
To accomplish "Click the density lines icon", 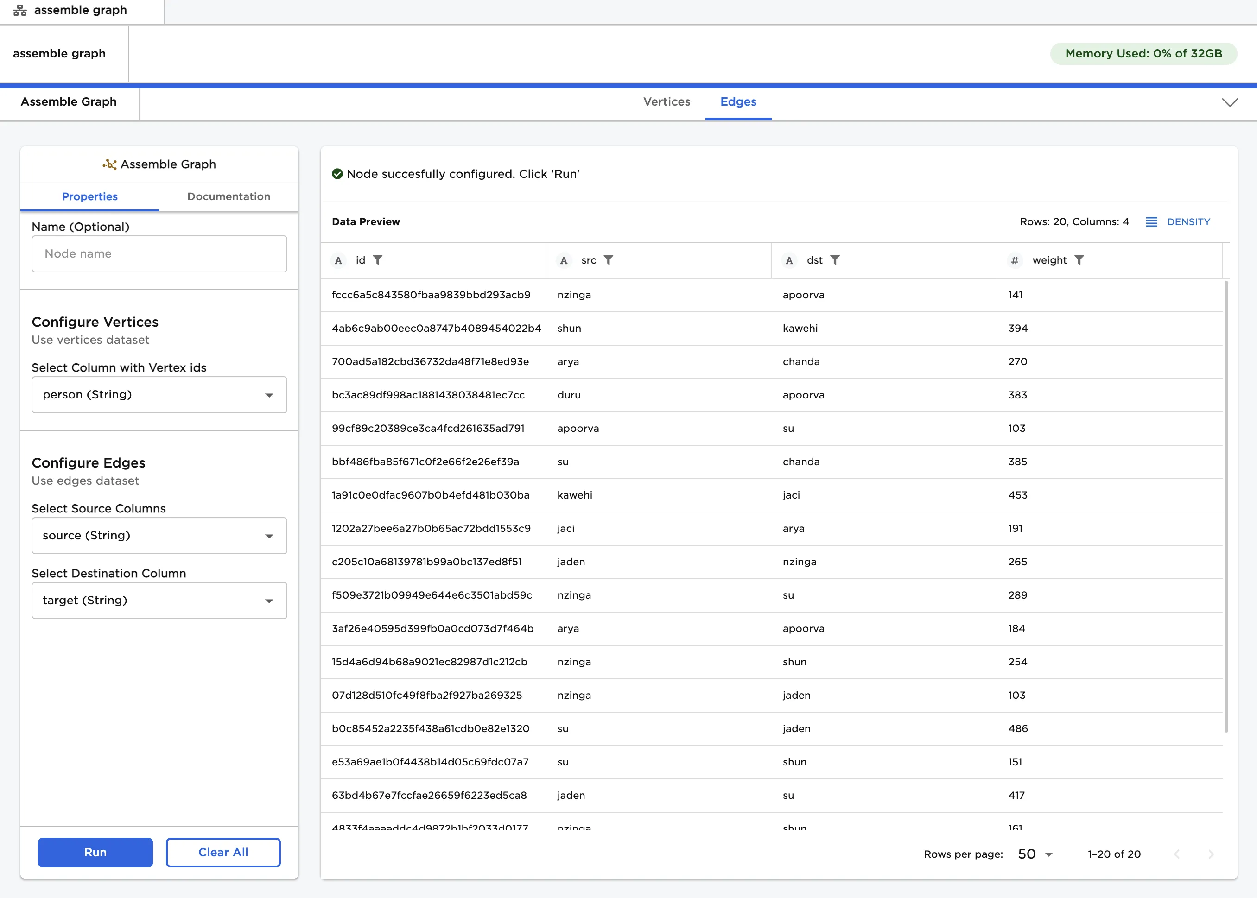I will [1151, 222].
